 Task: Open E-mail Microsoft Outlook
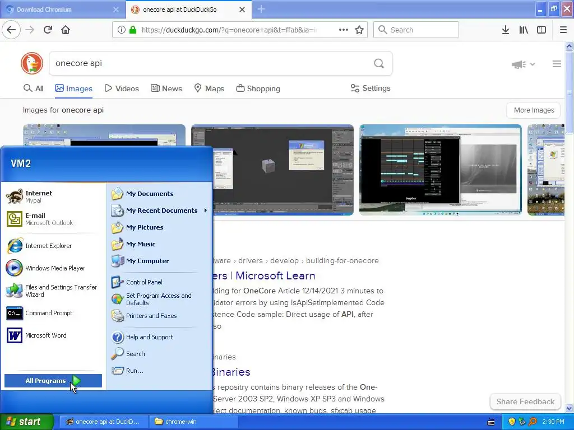click(x=53, y=219)
